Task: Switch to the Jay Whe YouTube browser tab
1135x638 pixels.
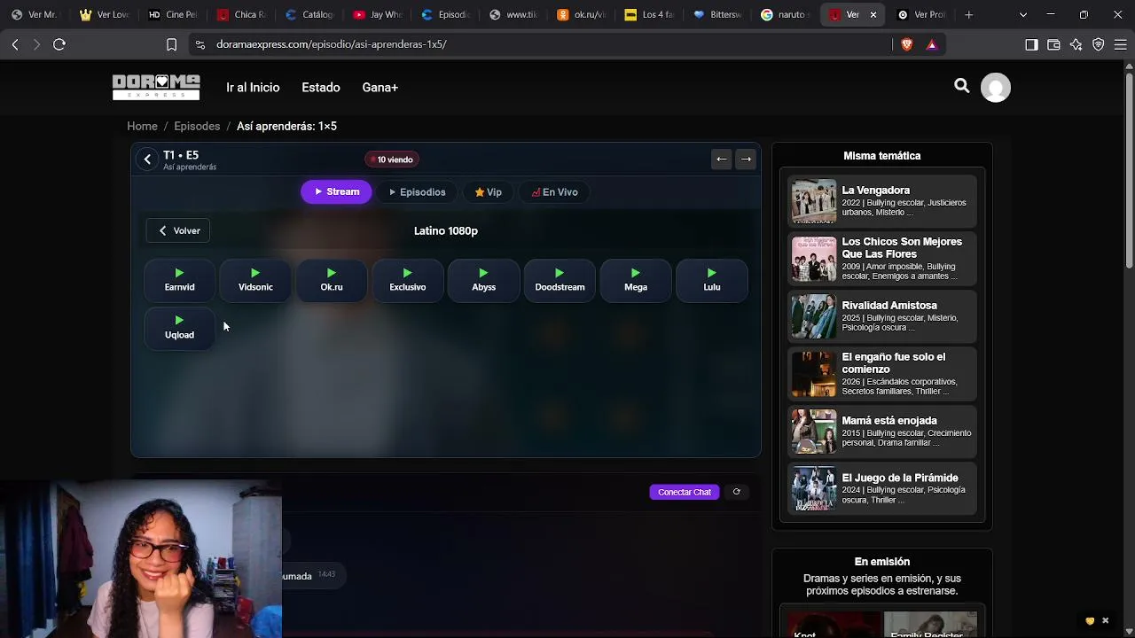Action: [378, 15]
